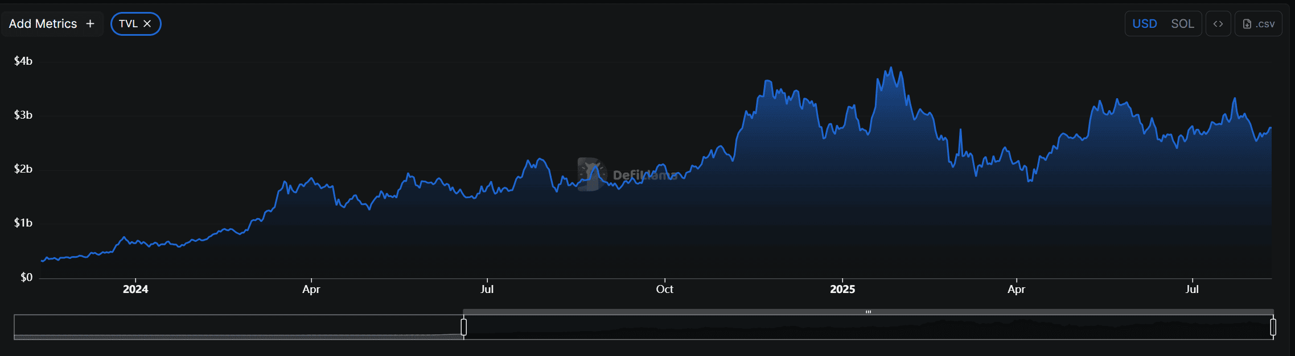Click the $4b label on the y-axis
This screenshot has height=356, width=1295.
(x=23, y=61)
